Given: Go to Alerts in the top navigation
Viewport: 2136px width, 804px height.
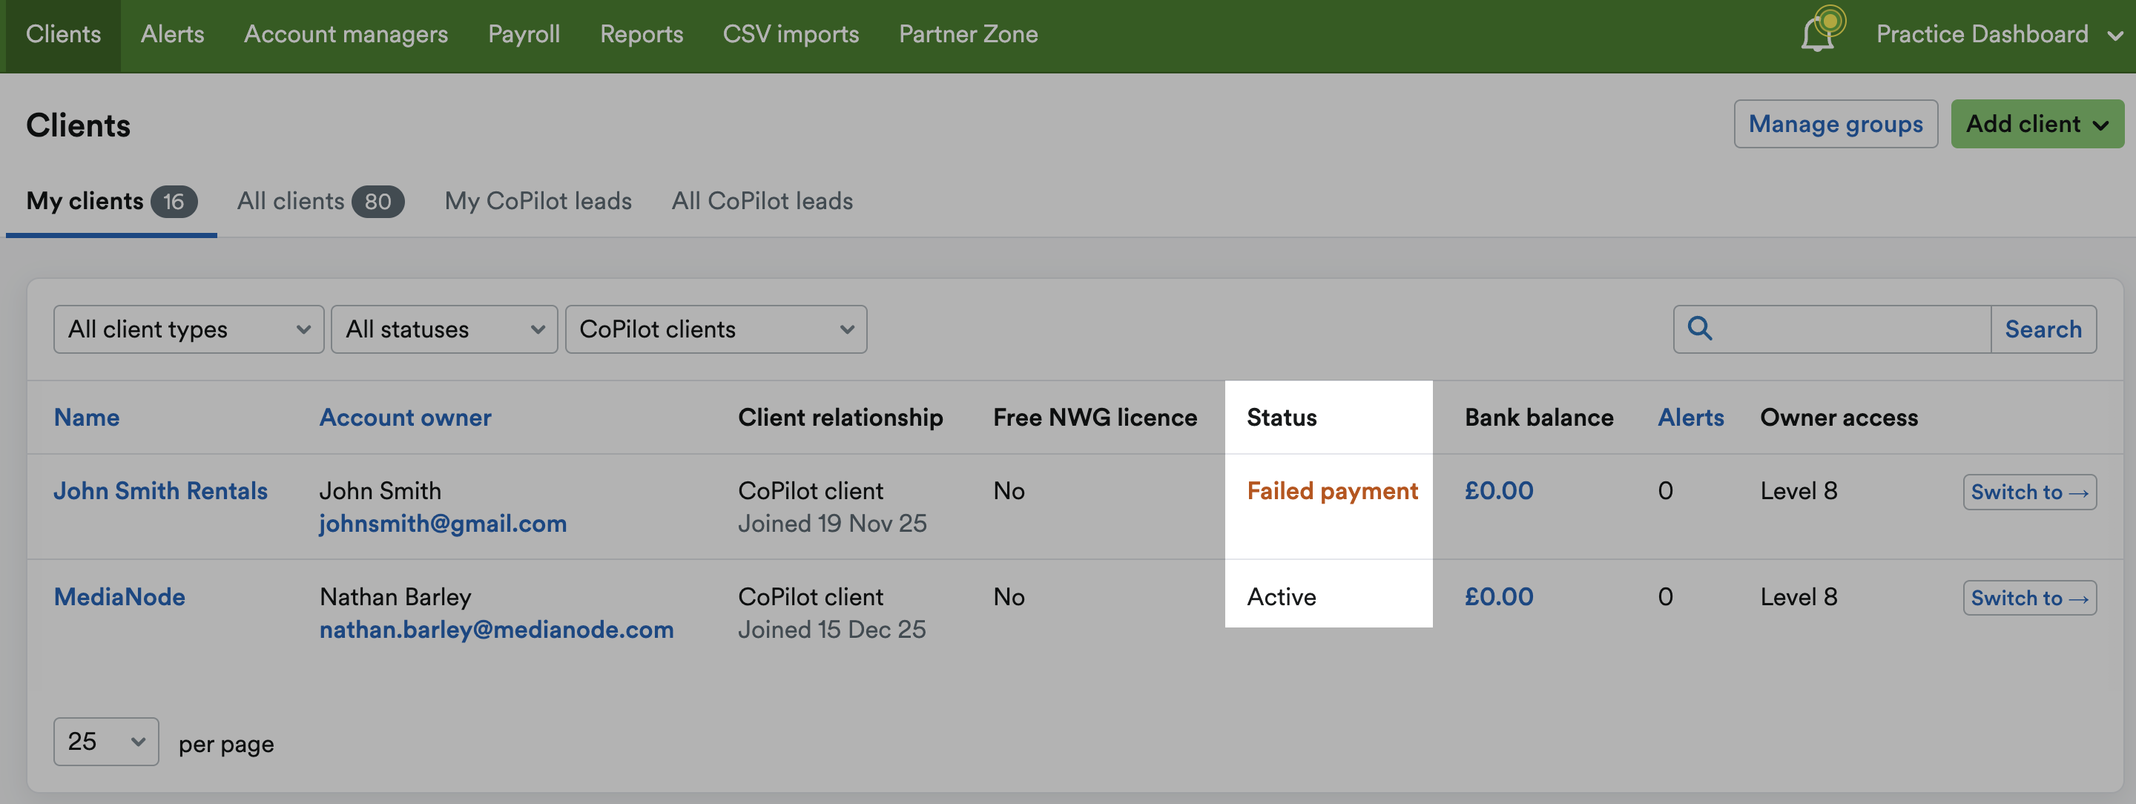Looking at the screenshot, I should [x=173, y=34].
